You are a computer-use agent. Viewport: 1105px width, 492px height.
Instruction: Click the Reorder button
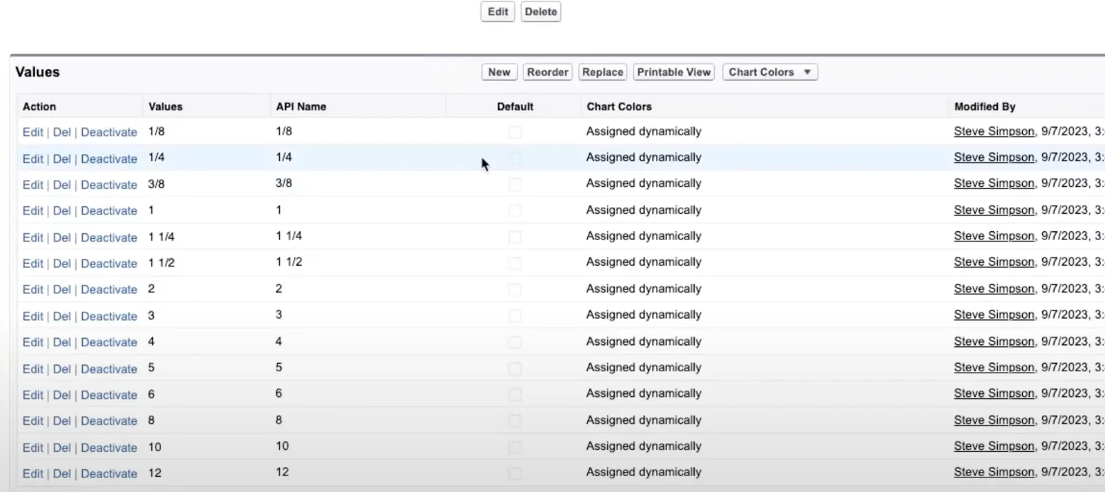coord(548,72)
